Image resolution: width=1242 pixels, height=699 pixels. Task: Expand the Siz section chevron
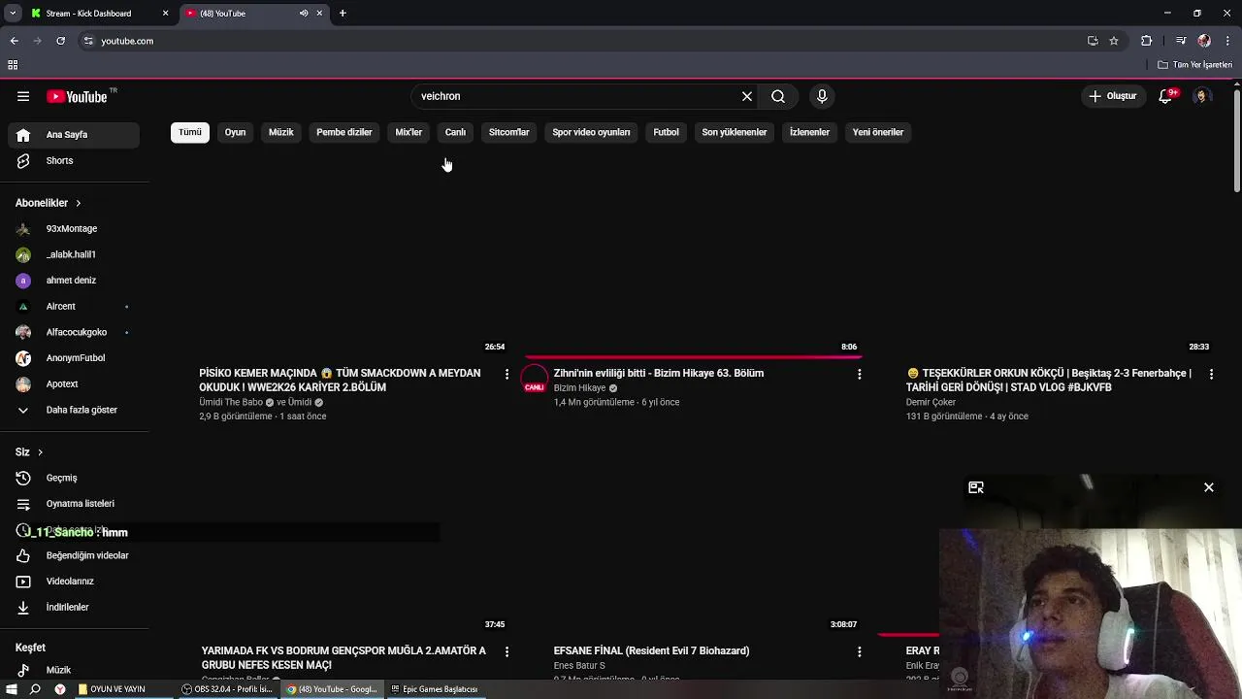click(x=40, y=452)
